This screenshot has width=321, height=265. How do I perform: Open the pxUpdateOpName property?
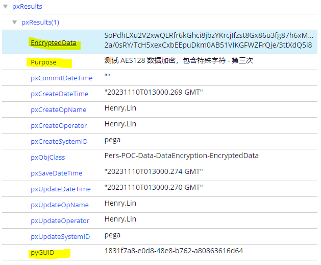(59, 205)
